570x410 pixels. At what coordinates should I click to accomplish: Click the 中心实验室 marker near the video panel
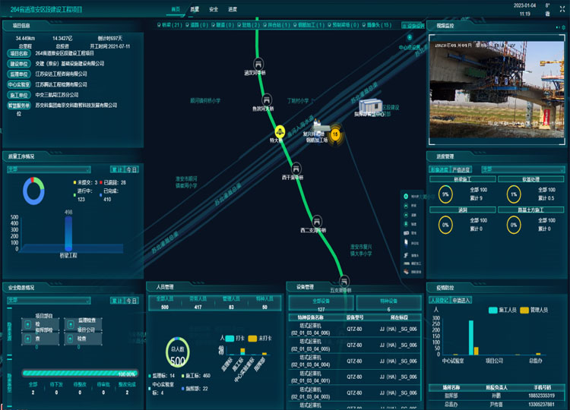410,37
